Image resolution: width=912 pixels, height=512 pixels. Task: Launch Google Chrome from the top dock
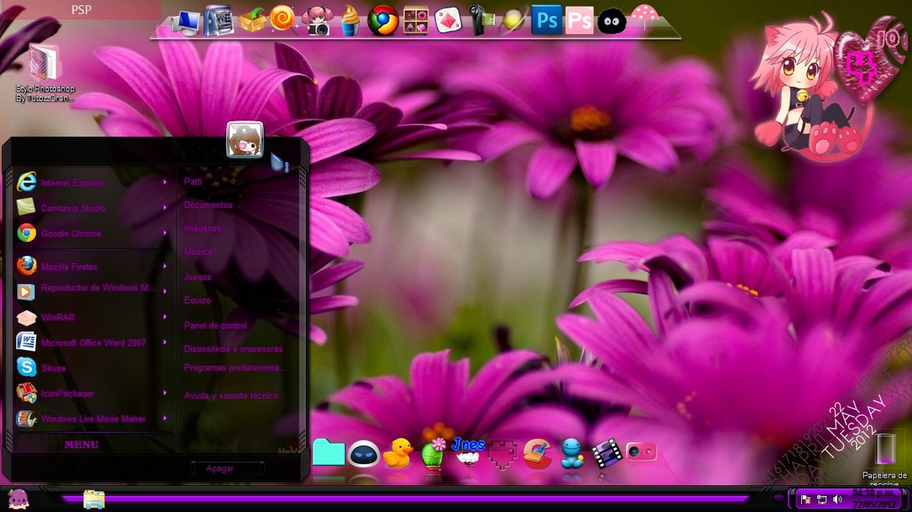[x=383, y=21]
